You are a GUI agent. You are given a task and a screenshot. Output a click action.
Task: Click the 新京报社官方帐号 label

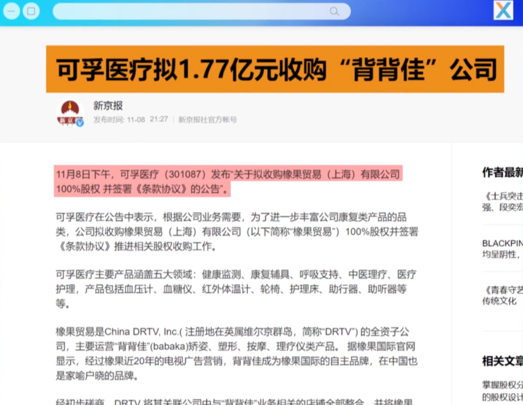207,119
